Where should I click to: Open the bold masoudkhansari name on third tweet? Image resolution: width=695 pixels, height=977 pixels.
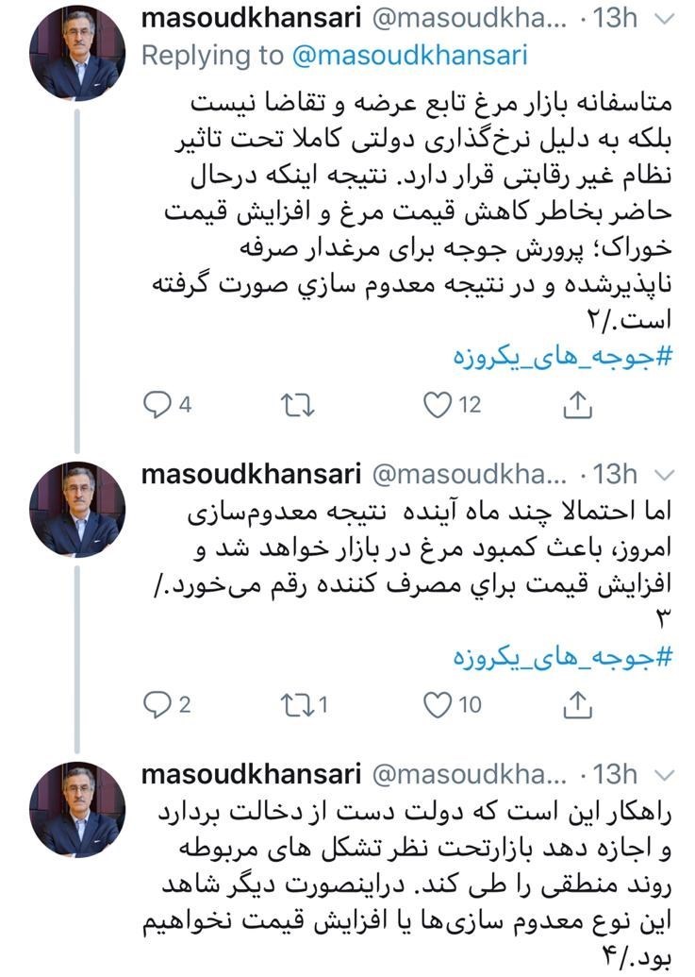point(251,774)
